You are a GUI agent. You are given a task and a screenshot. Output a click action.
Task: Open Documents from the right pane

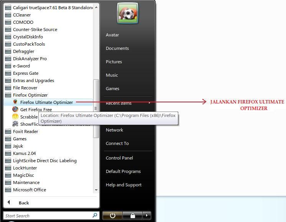tap(117, 48)
